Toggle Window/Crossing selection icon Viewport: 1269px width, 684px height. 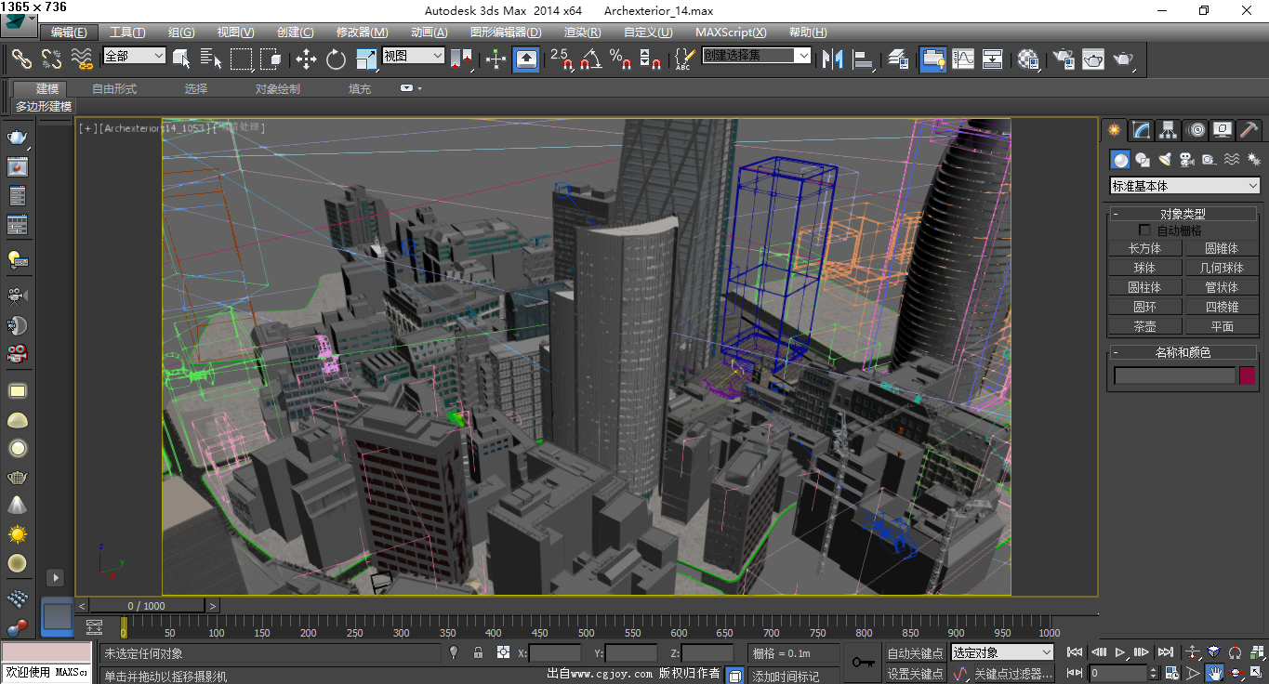tap(271, 59)
